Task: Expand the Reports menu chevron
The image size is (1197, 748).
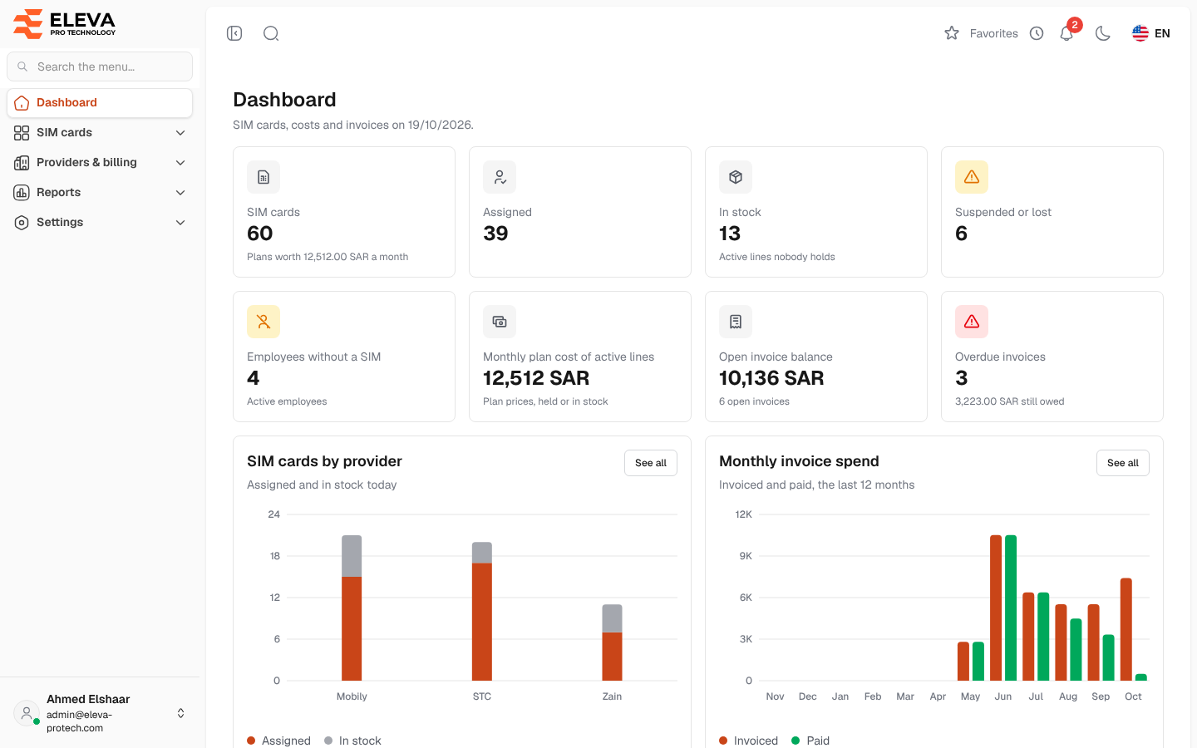Action: (x=180, y=193)
